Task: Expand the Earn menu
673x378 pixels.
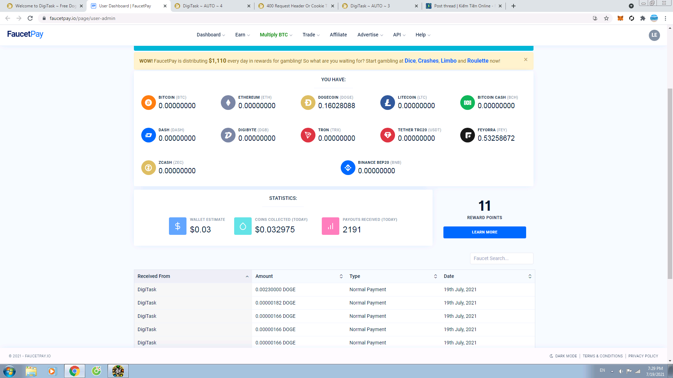Action: pyautogui.click(x=243, y=35)
